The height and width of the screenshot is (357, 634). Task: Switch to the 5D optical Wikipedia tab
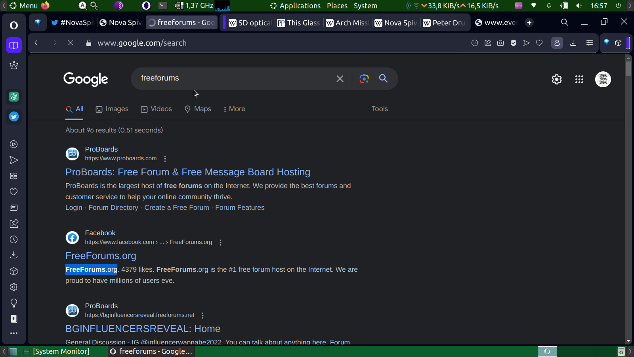[x=250, y=23]
